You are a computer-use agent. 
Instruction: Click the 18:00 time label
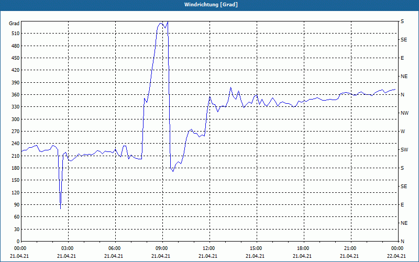tap(303, 248)
